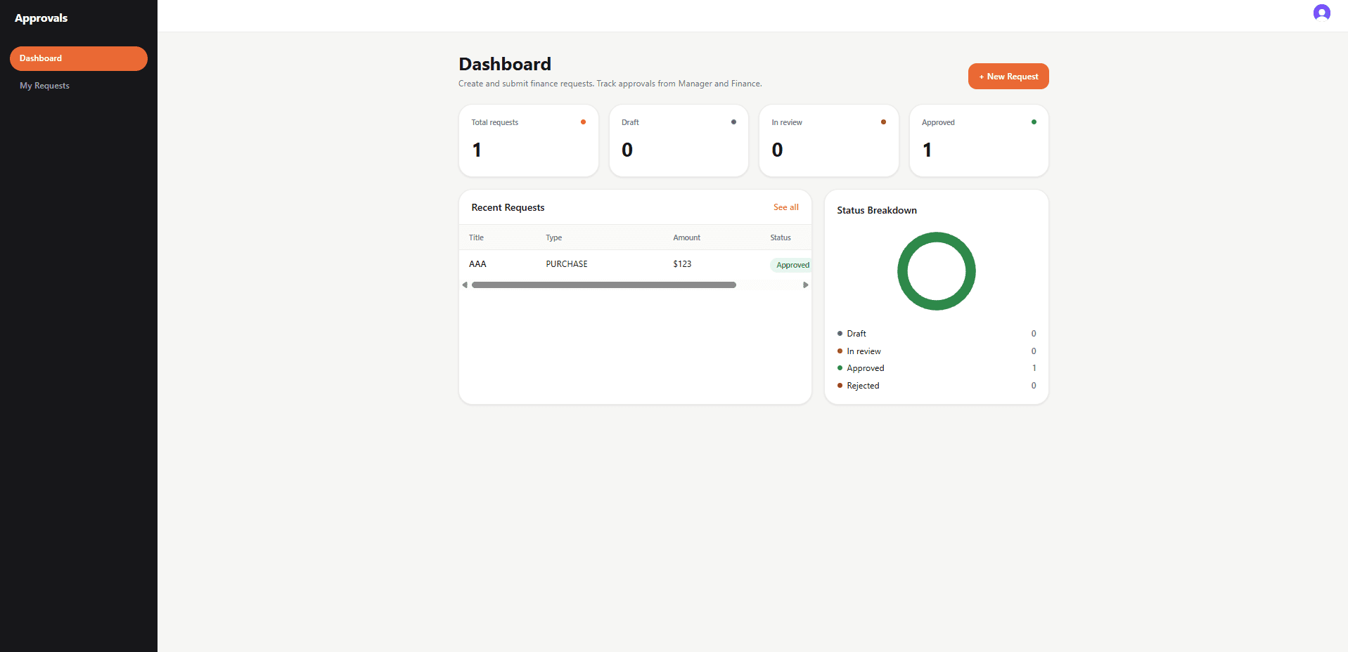Click the Approved status badge for AAA
The width and height of the screenshot is (1348, 652).
pos(792,265)
